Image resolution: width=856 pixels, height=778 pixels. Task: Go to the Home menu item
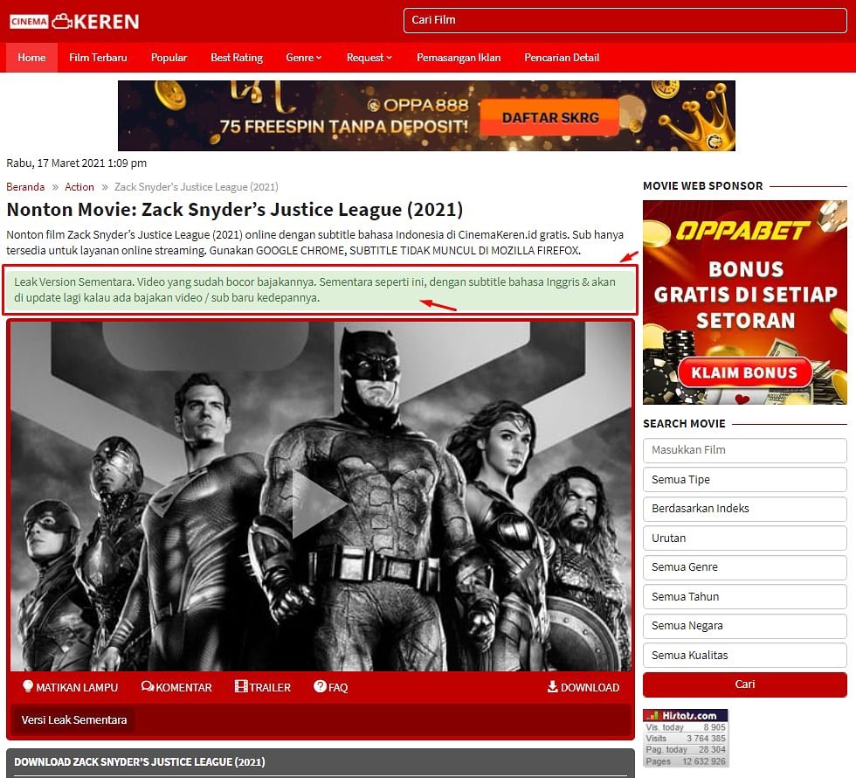point(31,58)
